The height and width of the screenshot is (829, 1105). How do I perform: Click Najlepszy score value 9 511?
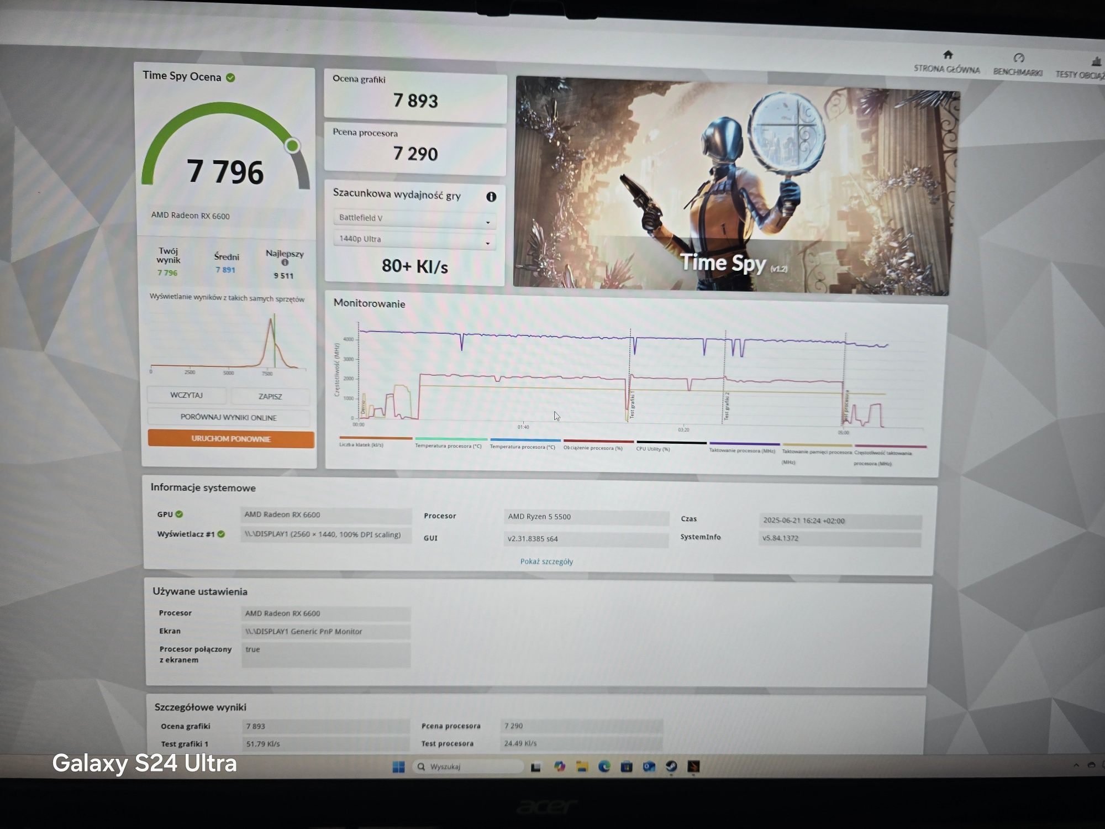coord(284,275)
